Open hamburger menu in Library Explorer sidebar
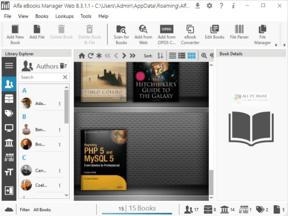 9,65
